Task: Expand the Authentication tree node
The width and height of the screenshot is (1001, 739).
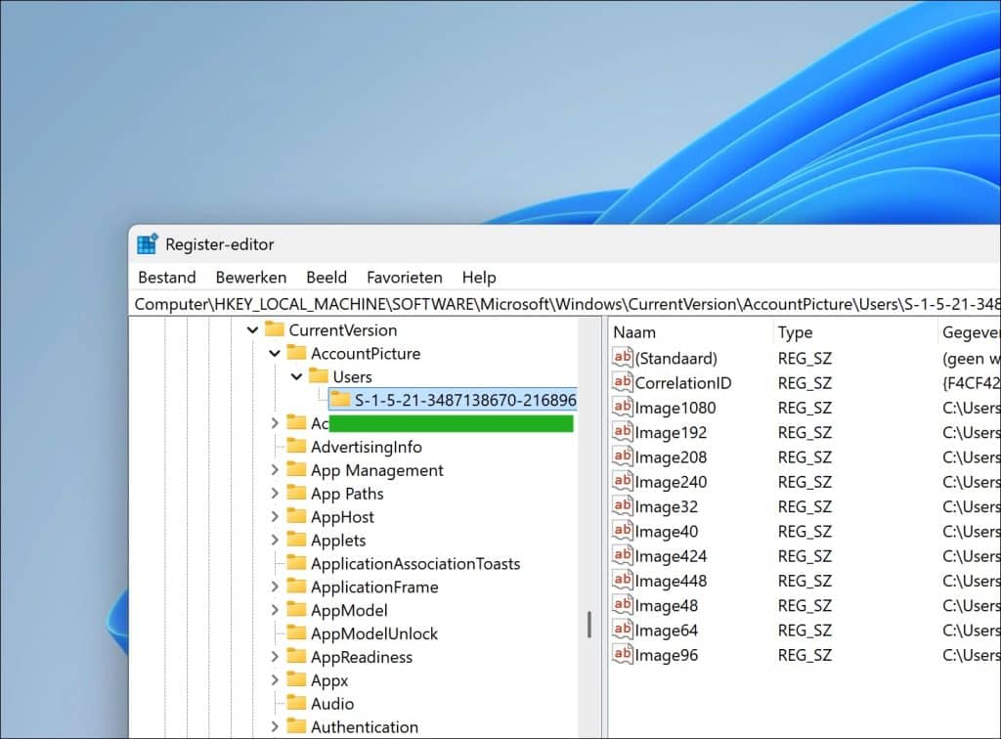Action: point(275,726)
